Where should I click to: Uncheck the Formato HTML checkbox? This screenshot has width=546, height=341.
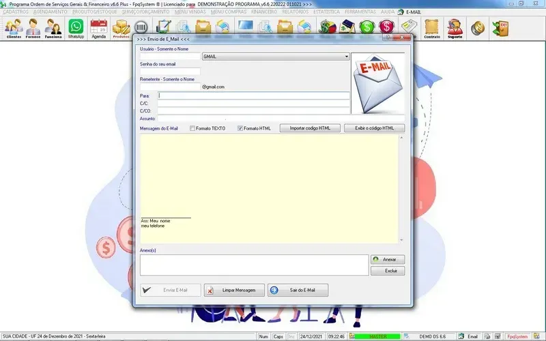pyautogui.click(x=240, y=128)
